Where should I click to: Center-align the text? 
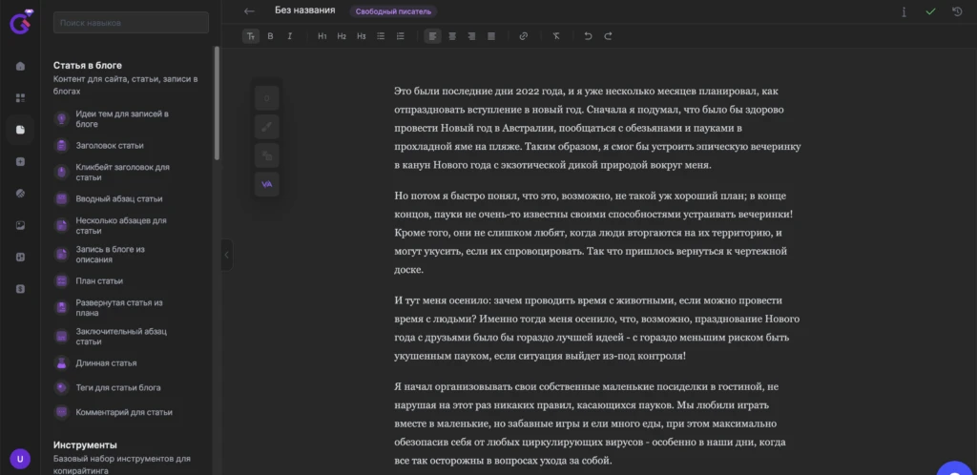(452, 36)
